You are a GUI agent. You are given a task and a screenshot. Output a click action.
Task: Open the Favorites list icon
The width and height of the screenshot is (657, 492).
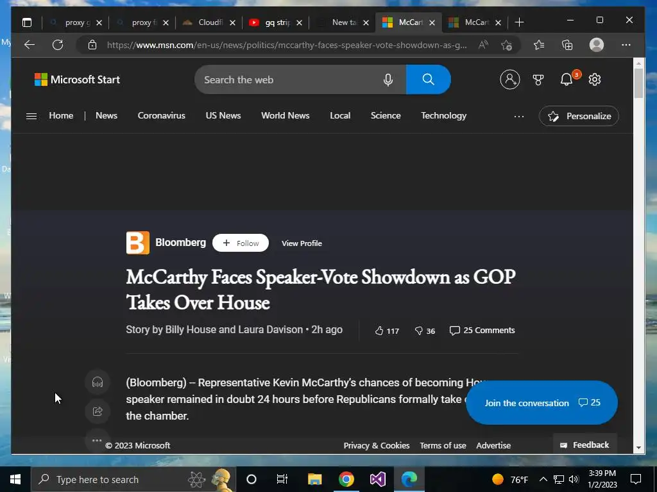[539, 45]
